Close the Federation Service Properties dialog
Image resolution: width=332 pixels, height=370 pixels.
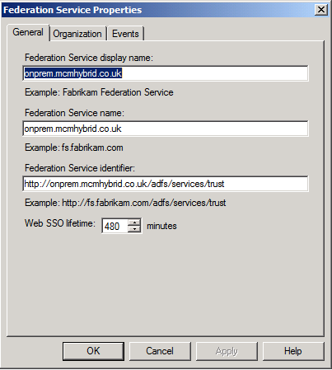[320, 10]
